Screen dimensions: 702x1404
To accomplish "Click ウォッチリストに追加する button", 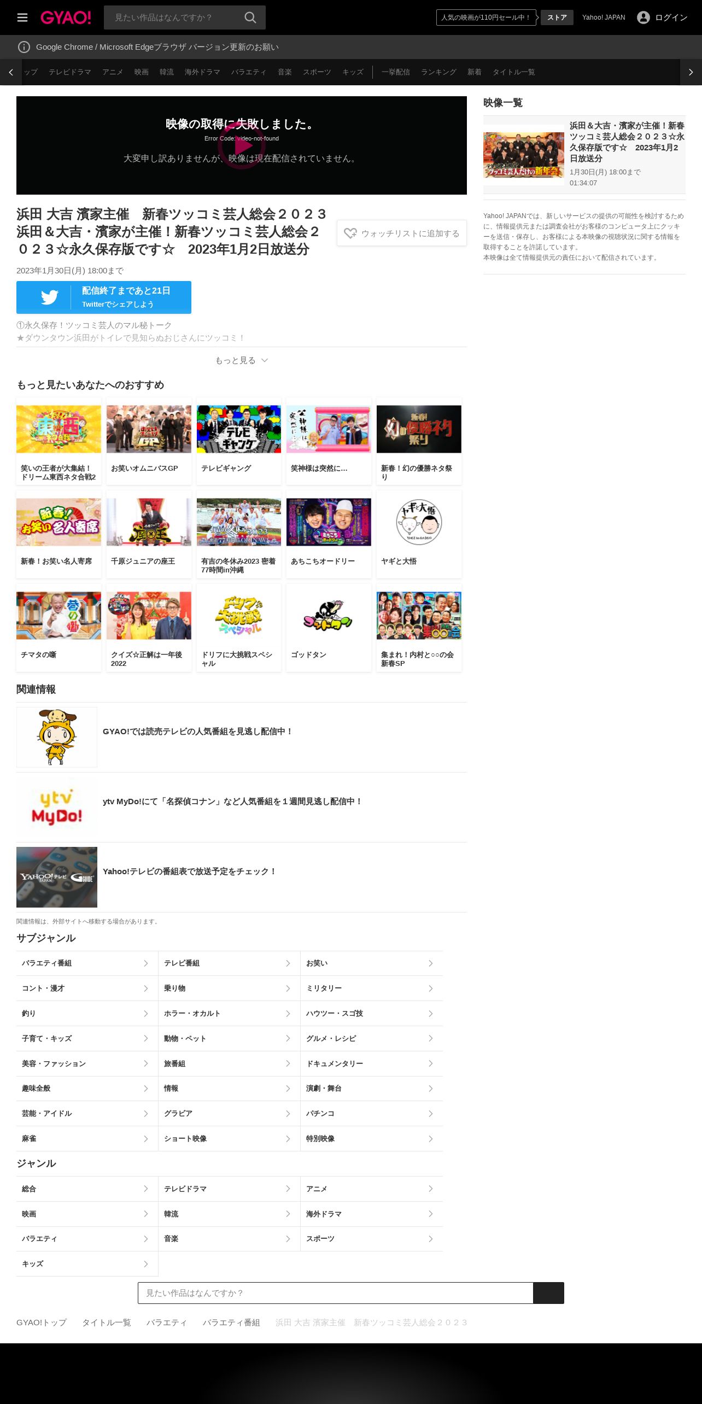I will pos(402,233).
